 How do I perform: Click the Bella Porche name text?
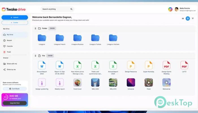point(185,8)
